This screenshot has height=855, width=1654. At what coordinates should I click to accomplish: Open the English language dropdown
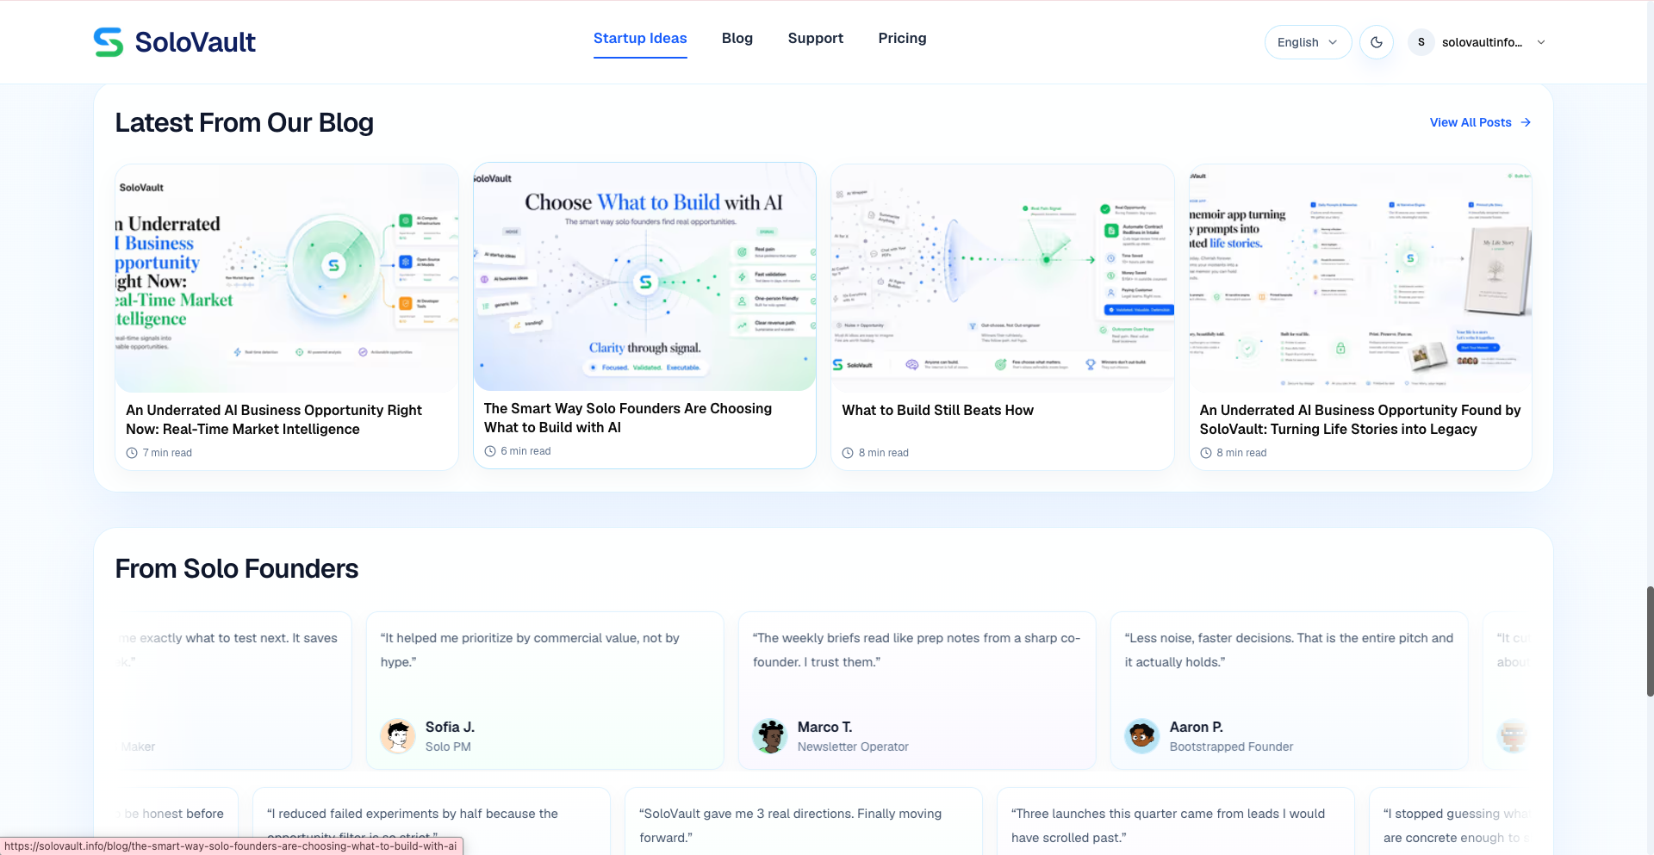coord(1308,42)
